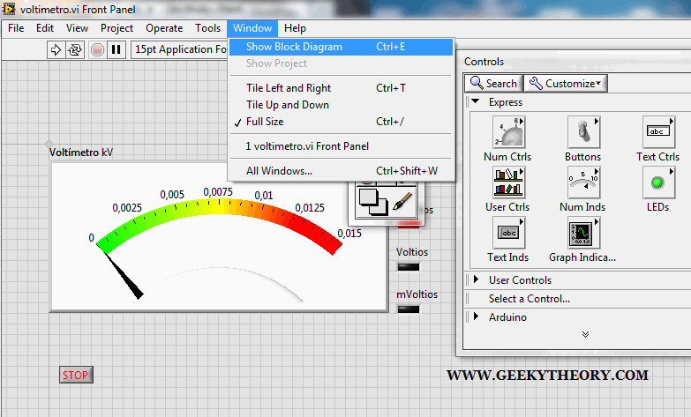Click the Pause toolbar button

click(116, 49)
